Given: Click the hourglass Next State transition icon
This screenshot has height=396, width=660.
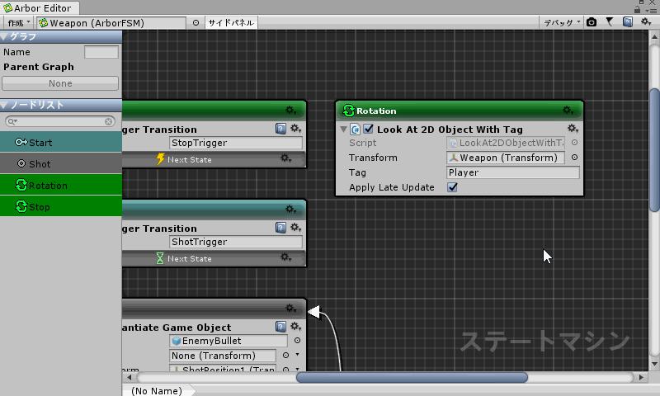Looking at the screenshot, I should point(161,258).
